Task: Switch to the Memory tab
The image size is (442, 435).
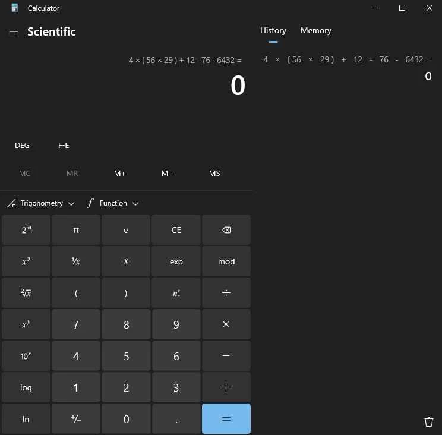Action: (315, 31)
